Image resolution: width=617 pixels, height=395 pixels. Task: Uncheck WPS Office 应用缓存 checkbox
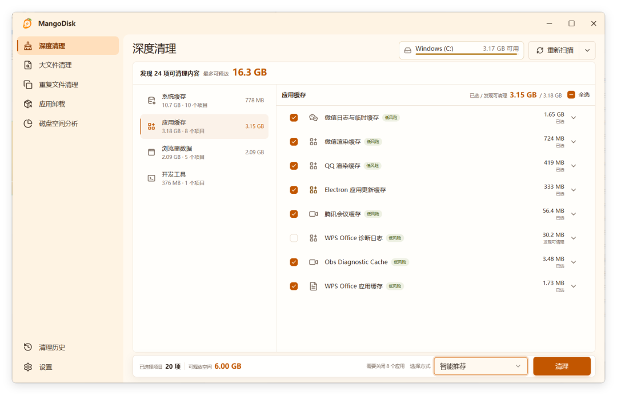(294, 286)
